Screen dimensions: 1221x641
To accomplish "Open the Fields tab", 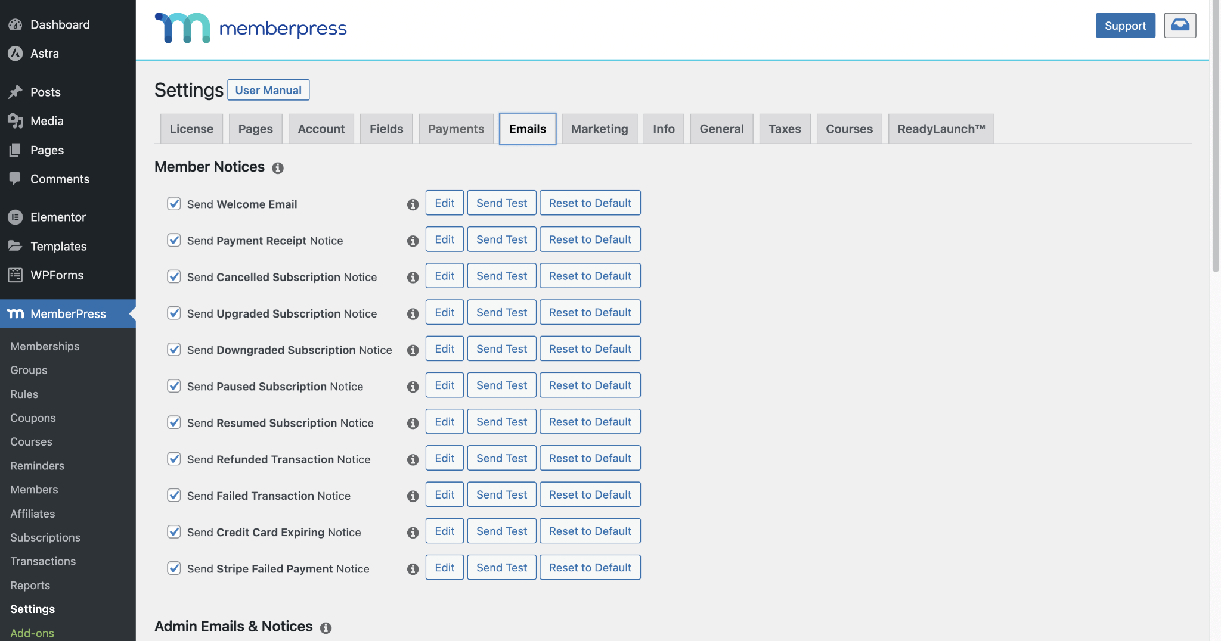I will (x=386, y=129).
